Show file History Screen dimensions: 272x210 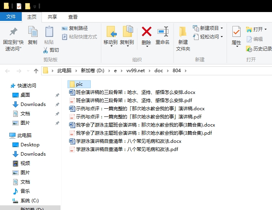[259, 49]
